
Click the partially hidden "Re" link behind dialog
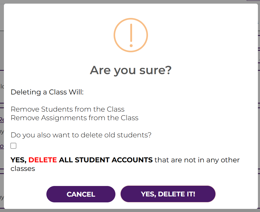pos(2,120)
